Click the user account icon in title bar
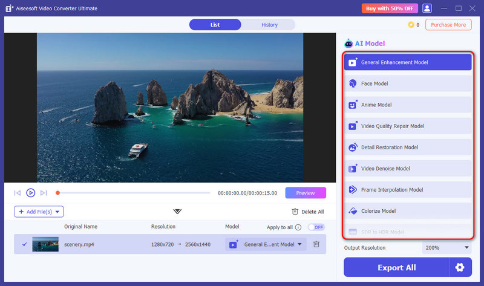The height and width of the screenshot is (286, 484). [427, 8]
